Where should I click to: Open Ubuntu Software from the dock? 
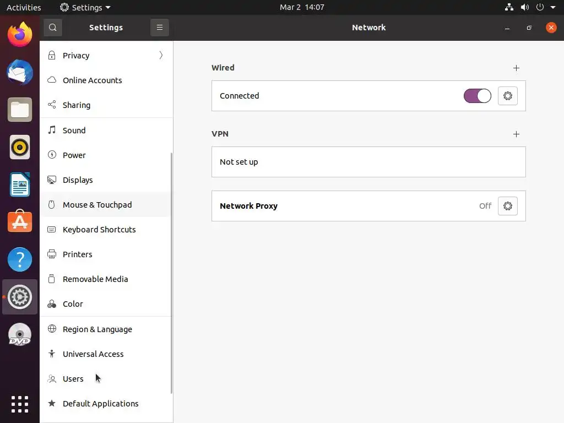pos(20,222)
